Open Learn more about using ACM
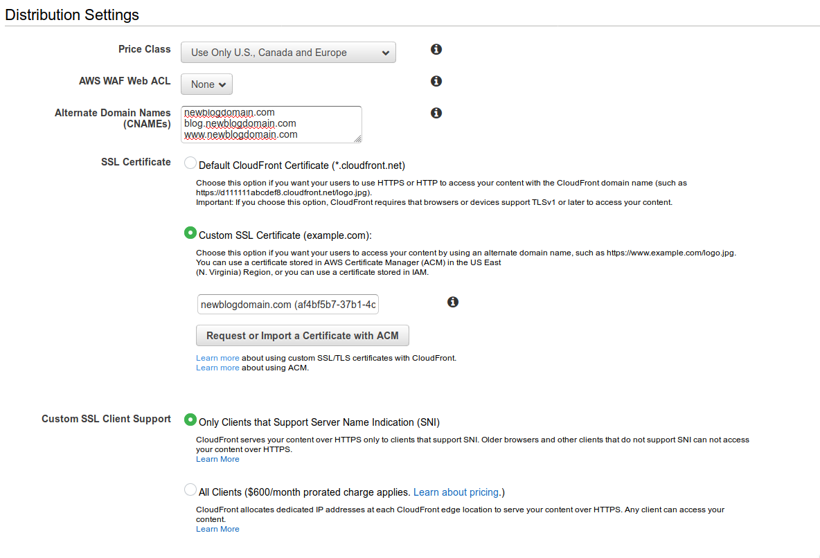 pos(217,368)
